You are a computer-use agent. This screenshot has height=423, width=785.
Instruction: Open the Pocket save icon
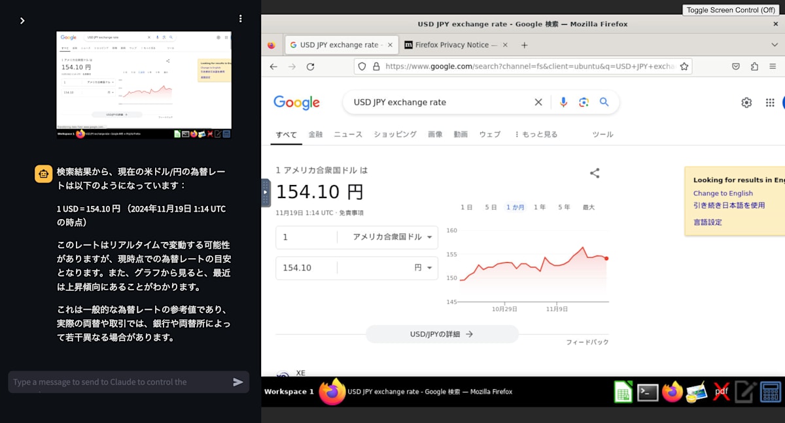point(736,67)
